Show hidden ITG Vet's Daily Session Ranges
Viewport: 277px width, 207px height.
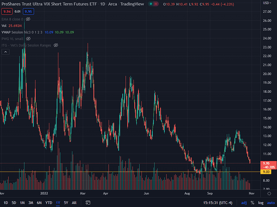tap(56, 45)
